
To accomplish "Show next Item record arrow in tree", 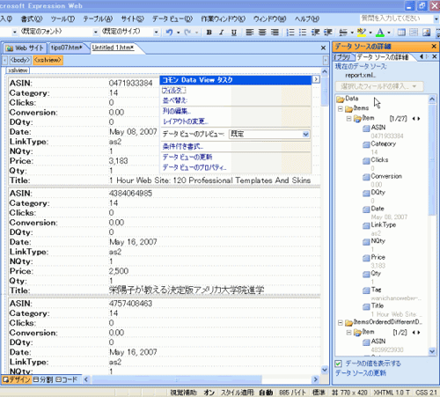I will [419, 119].
